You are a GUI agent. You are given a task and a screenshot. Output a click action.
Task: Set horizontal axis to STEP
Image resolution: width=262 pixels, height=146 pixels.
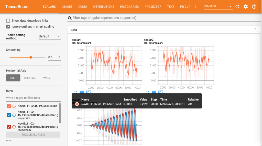click(13, 78)
